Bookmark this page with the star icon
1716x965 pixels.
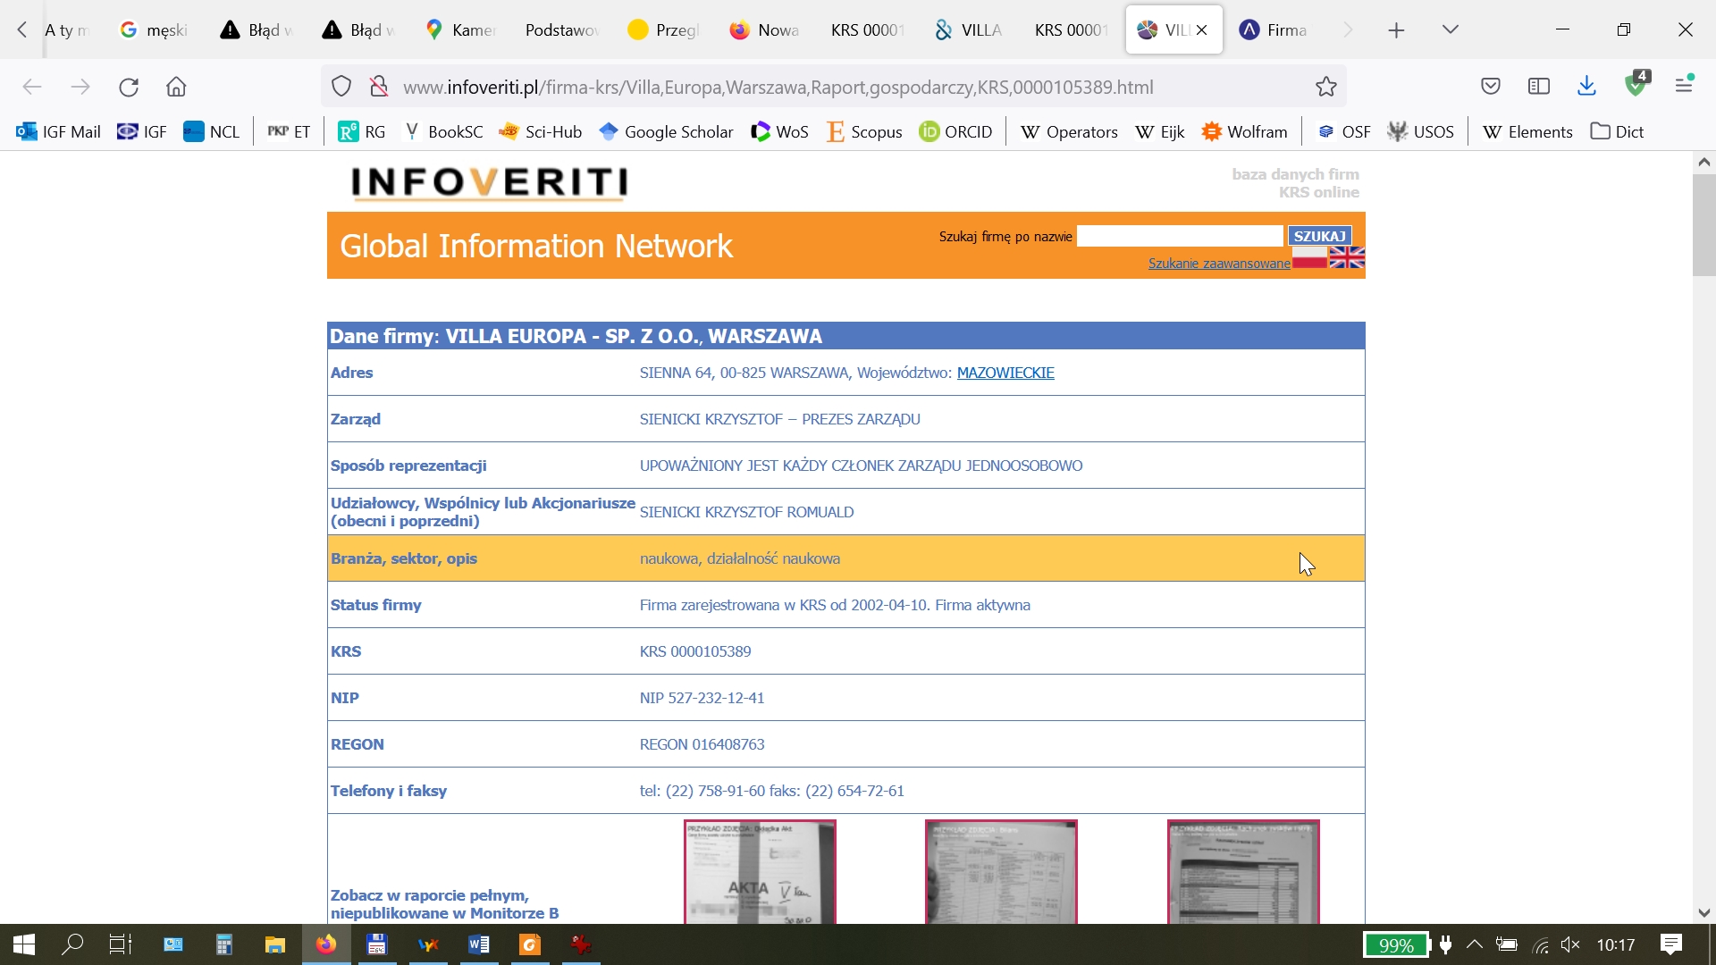click(x=1326, y=87)
